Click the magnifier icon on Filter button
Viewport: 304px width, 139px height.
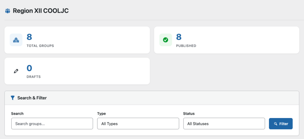pos(275,124)
